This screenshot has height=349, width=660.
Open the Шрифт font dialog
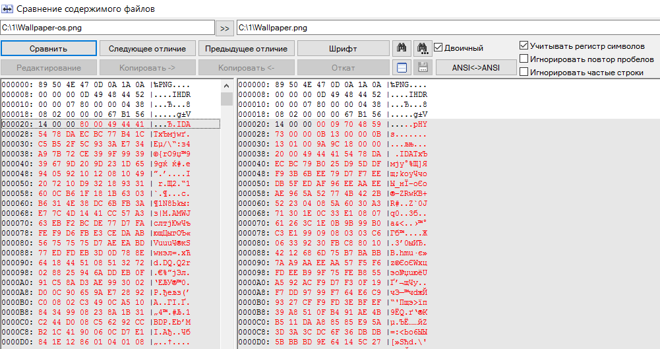point(343,49)
